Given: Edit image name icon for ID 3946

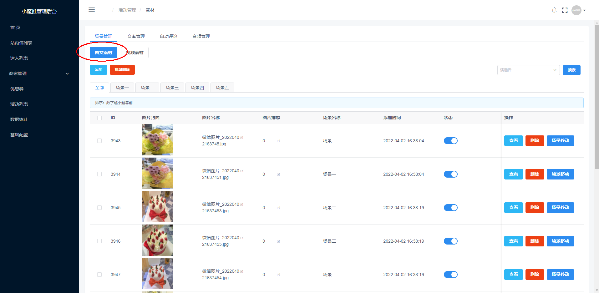Looking at the screenshot, I should 242,238.
